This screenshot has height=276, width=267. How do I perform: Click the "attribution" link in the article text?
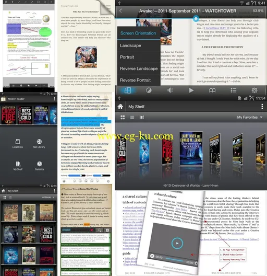(237, 234)
